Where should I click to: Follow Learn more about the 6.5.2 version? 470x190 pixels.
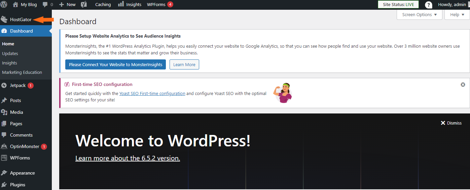coord(128,158)
